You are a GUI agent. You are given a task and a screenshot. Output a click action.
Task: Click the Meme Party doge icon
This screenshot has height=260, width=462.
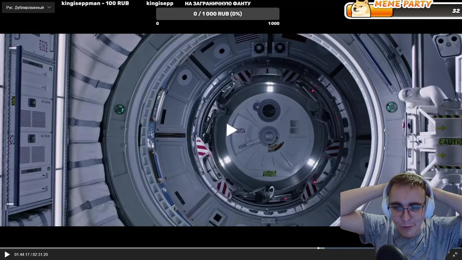click(x=361, y=8)
